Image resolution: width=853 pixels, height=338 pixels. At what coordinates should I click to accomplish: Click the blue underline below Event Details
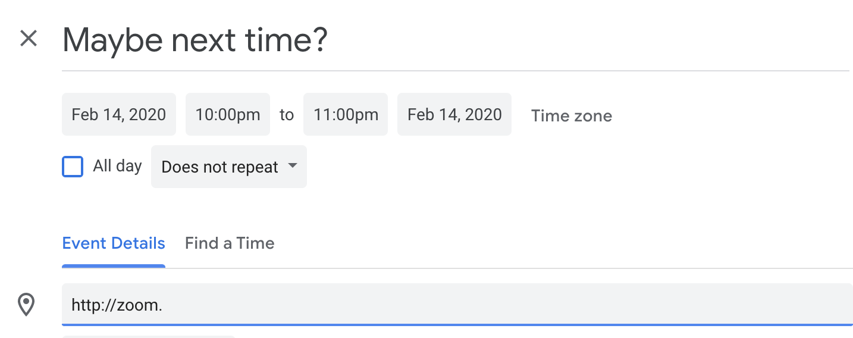click(x=114, y=266)
